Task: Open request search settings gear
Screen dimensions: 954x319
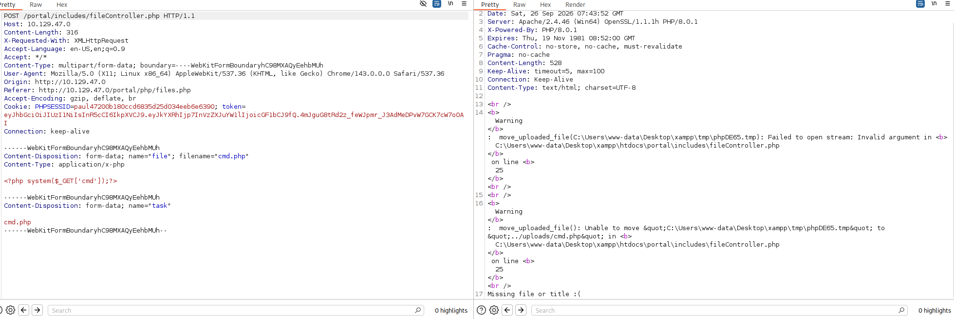Action: coord(10,310)
